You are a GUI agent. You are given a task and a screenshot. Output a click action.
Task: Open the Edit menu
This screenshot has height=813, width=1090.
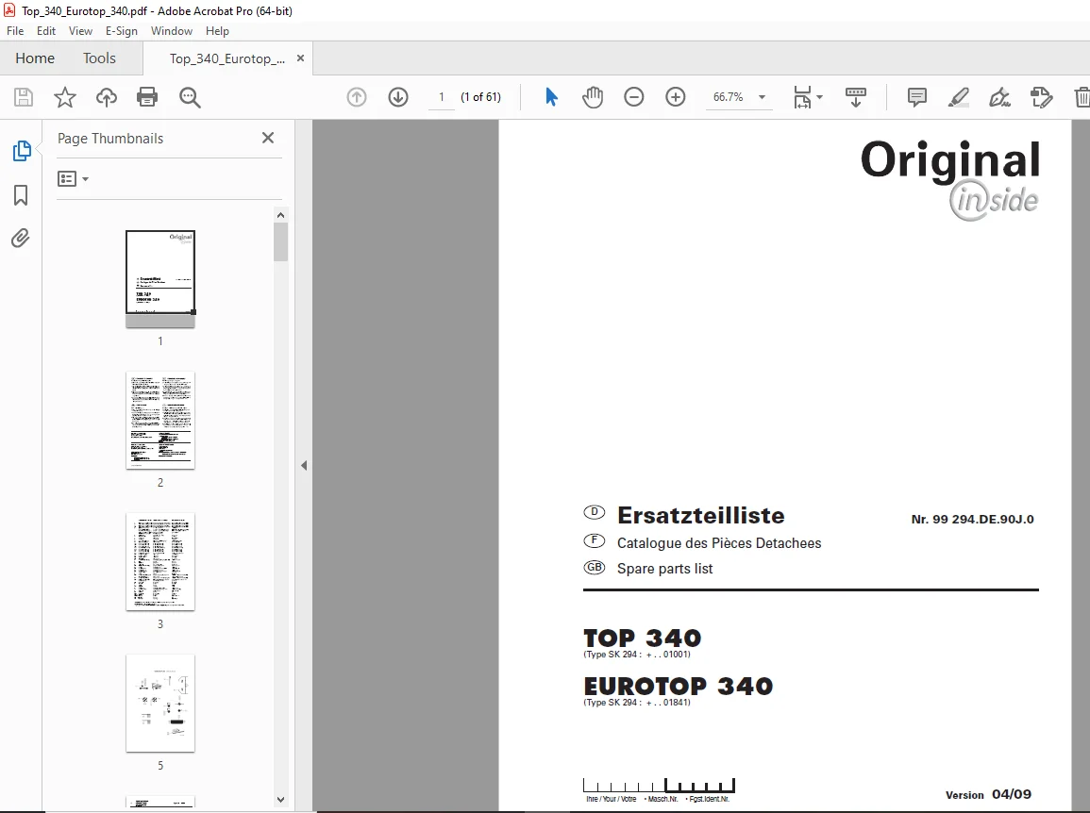pyautogui.click(x=46, y=31)
